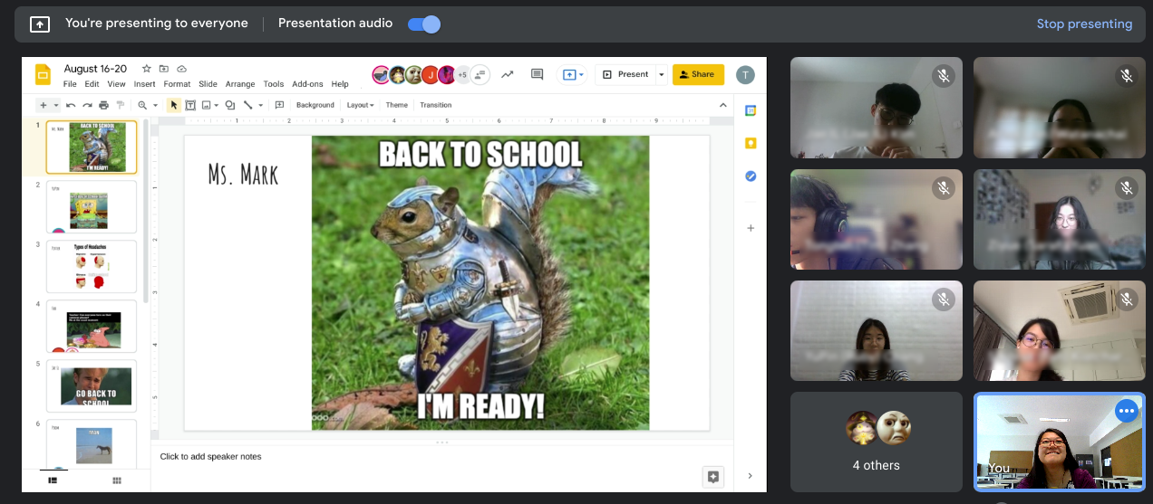Open the collaborator chat icon
Viewport: 1153px width, 504px height.
[x=480, y=74]
